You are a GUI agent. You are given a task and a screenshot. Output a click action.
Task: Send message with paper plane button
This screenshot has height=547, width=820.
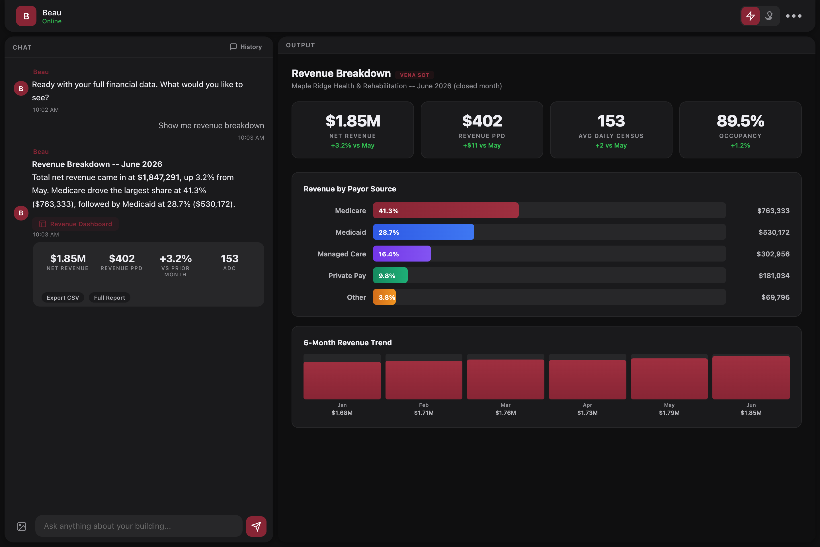[x=256, y=526]
